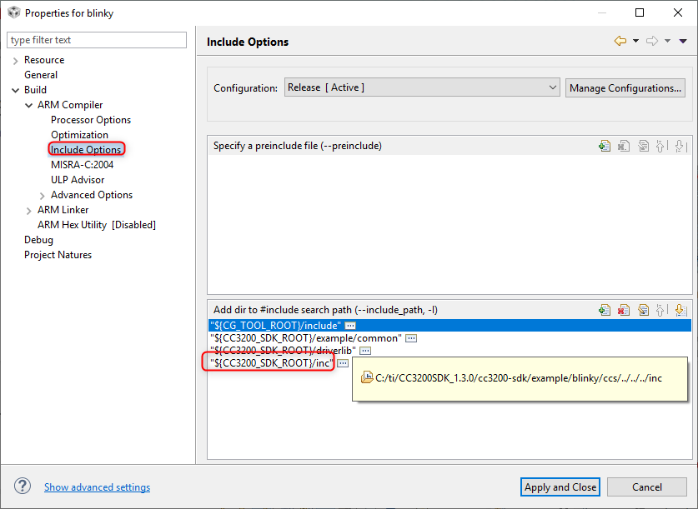This screenshot has width=698, height=509.
Task: Open the help question mark icon
Action: [x=23, y=487]
